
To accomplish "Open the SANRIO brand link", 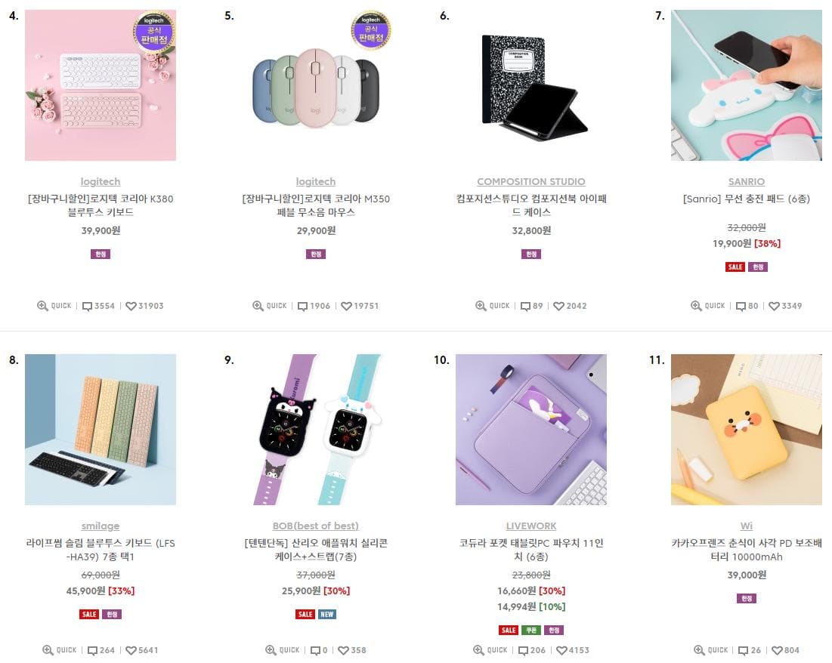I will (746, 181).
